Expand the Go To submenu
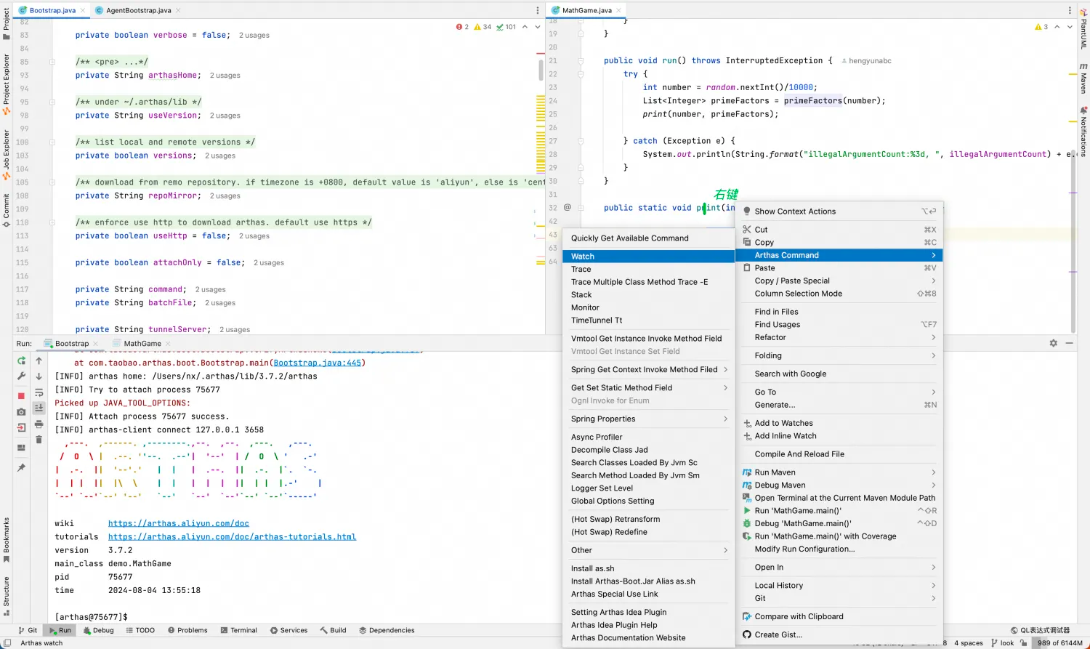This screenshot has width=1090, height=649. pyautogui.click(x=839, y=392)
